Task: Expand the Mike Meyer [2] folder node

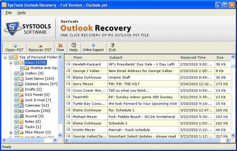Action: coord(11,133)
